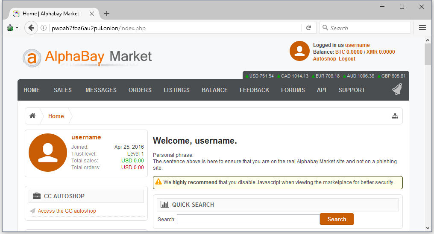Click the Logout link

tap(347, 58)
